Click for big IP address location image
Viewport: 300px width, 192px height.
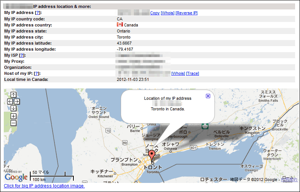44,186
